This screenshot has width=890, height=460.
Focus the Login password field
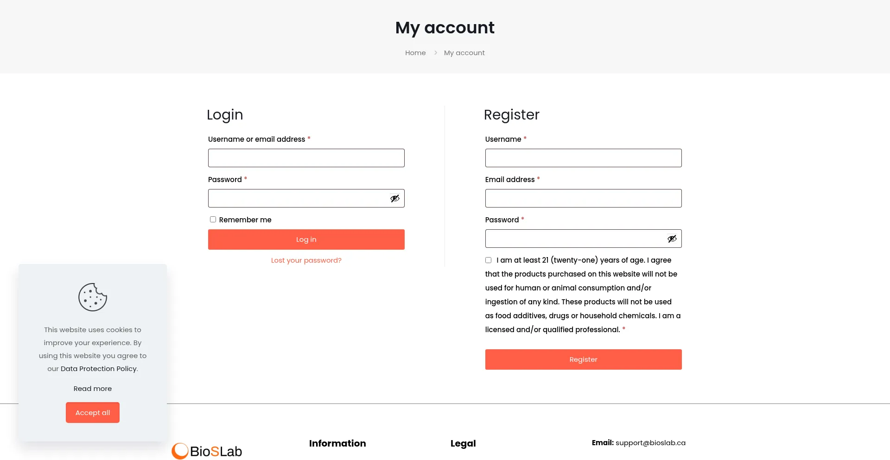[297, 198]
